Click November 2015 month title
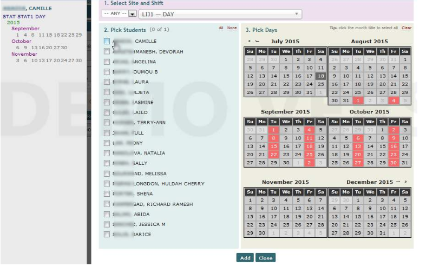 coord(285,182)
